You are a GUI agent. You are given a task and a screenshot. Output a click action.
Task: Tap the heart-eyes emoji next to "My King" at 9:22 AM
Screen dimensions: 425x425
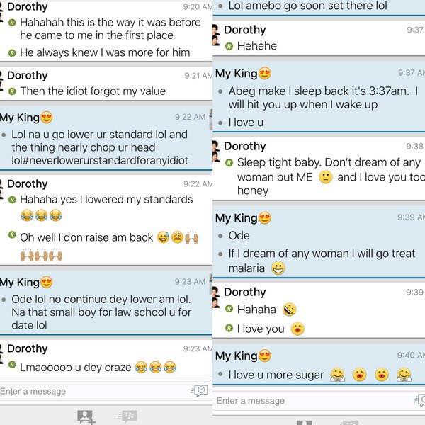click(47, 118)
